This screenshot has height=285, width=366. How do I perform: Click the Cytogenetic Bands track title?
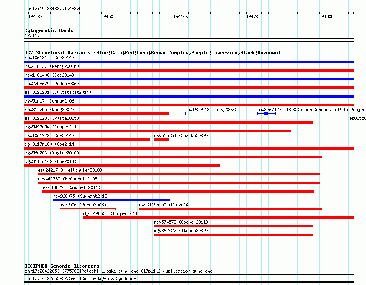click(x=49, y=30)
